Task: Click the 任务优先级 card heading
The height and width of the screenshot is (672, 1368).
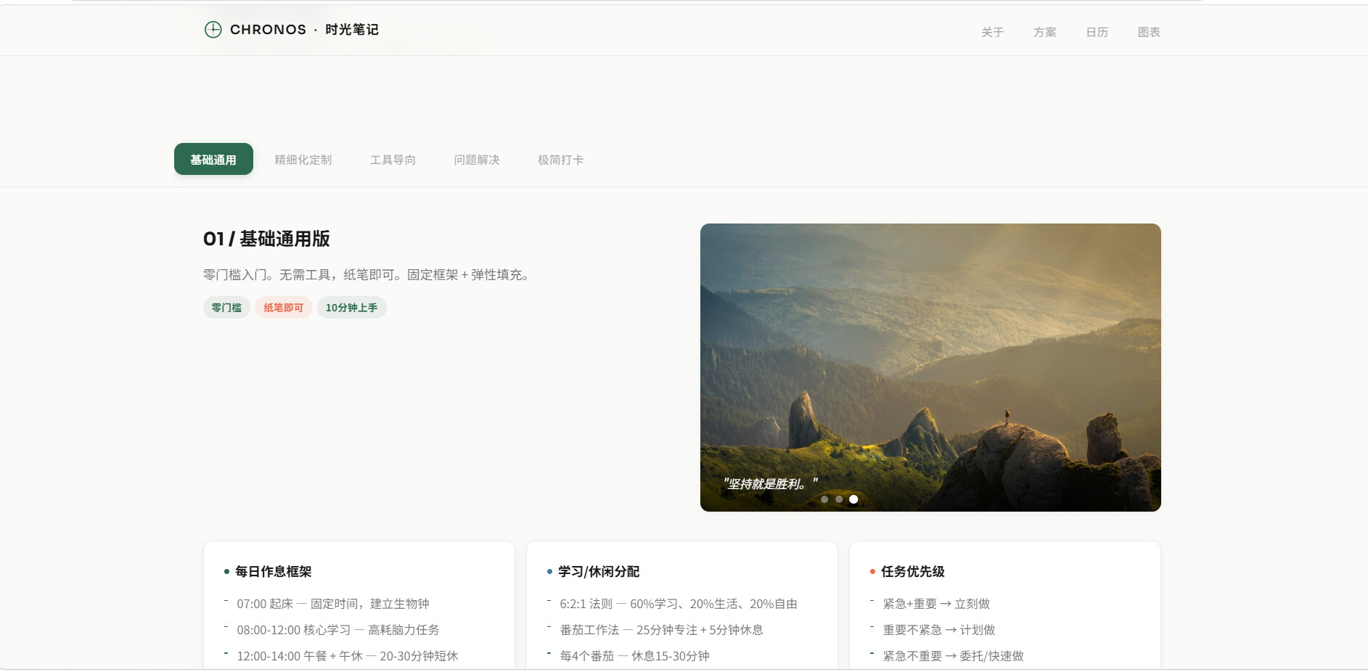Action: (912, 572)
